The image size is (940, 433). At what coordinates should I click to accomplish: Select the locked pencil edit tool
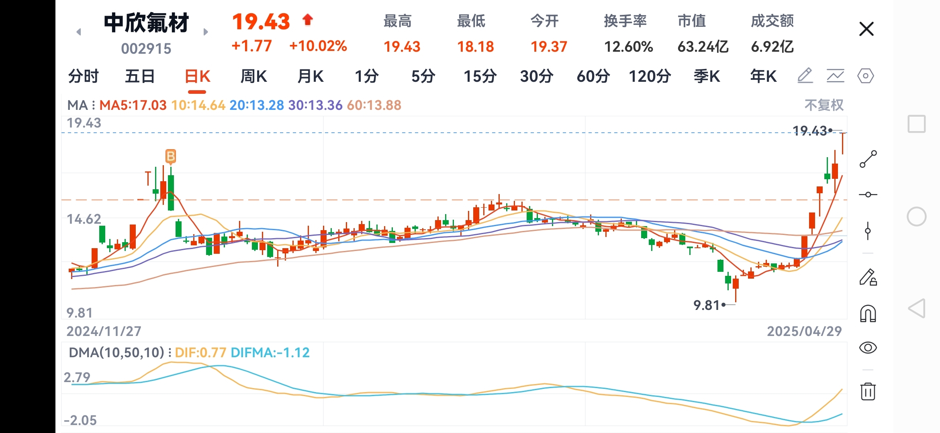click(868, 277)
